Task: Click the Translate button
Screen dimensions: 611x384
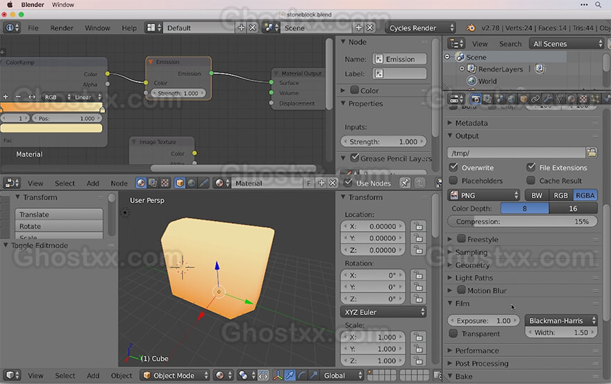Action: point(59,215)
